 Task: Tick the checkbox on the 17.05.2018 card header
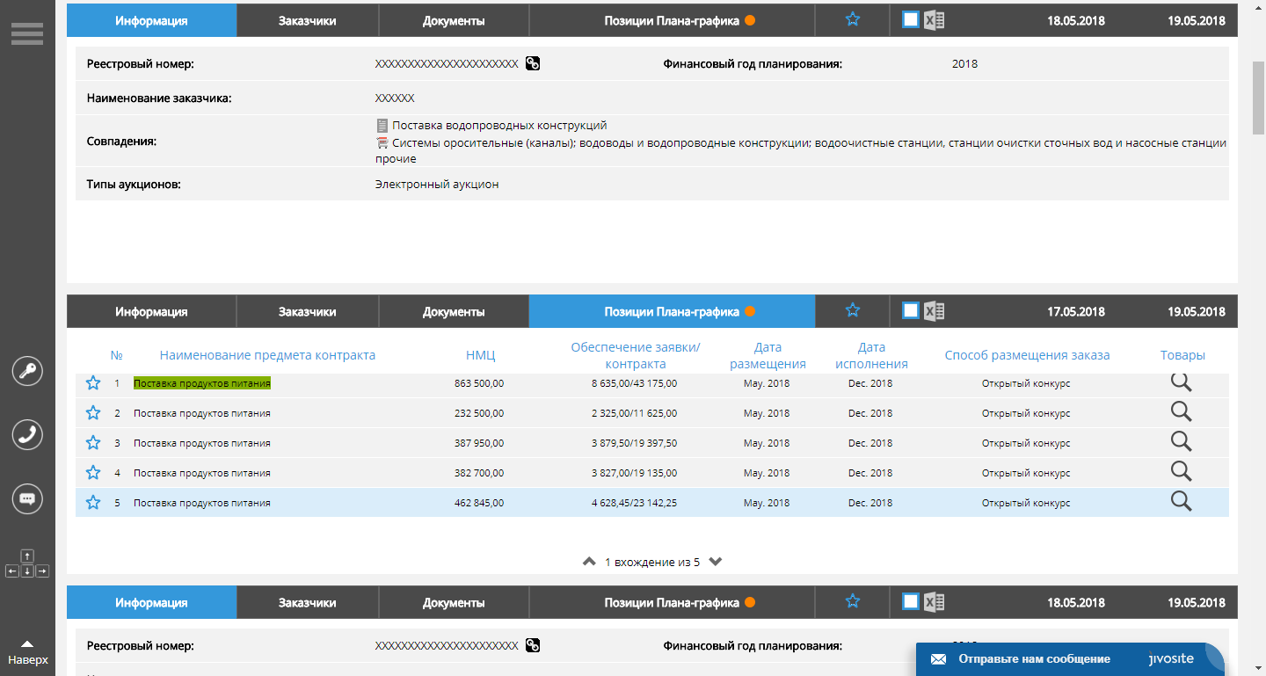point(911,310)
